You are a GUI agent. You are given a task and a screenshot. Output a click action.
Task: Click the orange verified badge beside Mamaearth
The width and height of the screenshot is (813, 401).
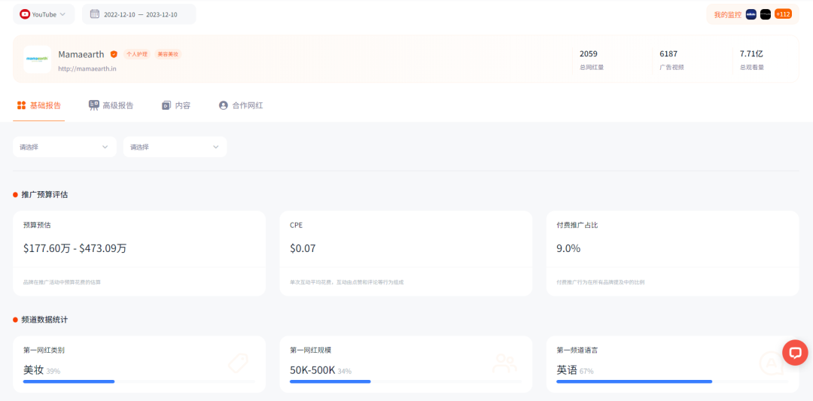click(x=114, y=54)
